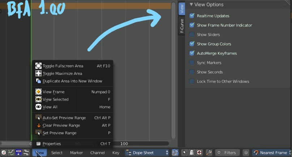292x157 pixels.
Task: Enable Lock Time to Other Windows
Action: 192,81
